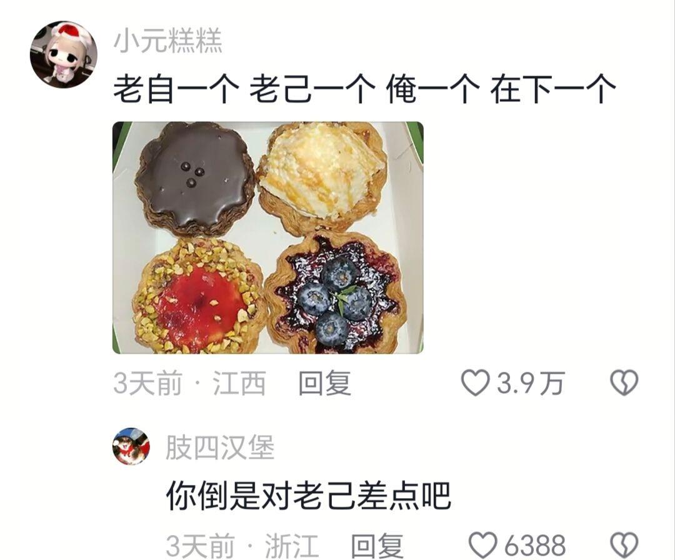Click the 6388 like count
The width and height of the screenshot is (675, 560).
[x=534, y=546]
